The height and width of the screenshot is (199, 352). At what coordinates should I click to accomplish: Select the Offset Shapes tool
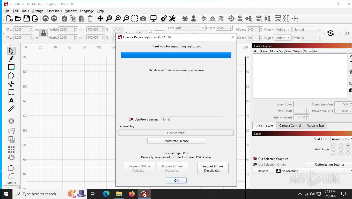[x=11, y=121]
